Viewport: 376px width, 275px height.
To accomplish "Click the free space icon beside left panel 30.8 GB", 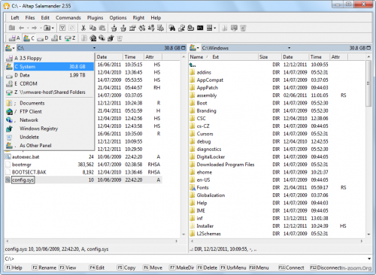I will [x=183, y=47].
